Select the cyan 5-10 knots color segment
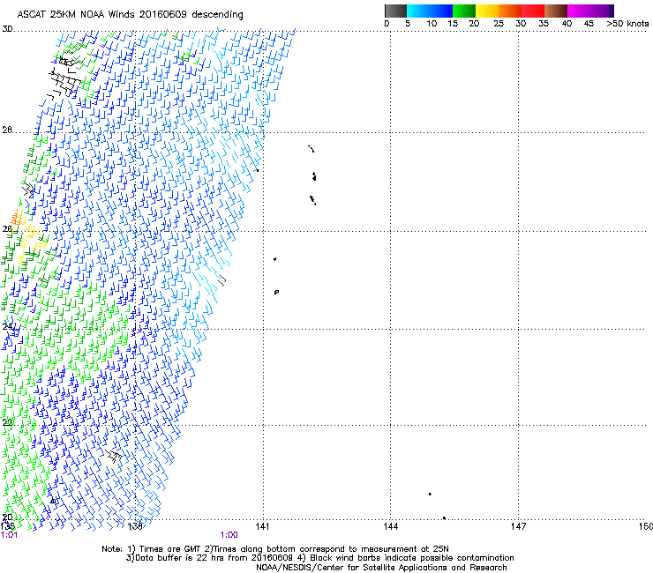This screenshot has width=653, height=573. click(x=418, y=11)
